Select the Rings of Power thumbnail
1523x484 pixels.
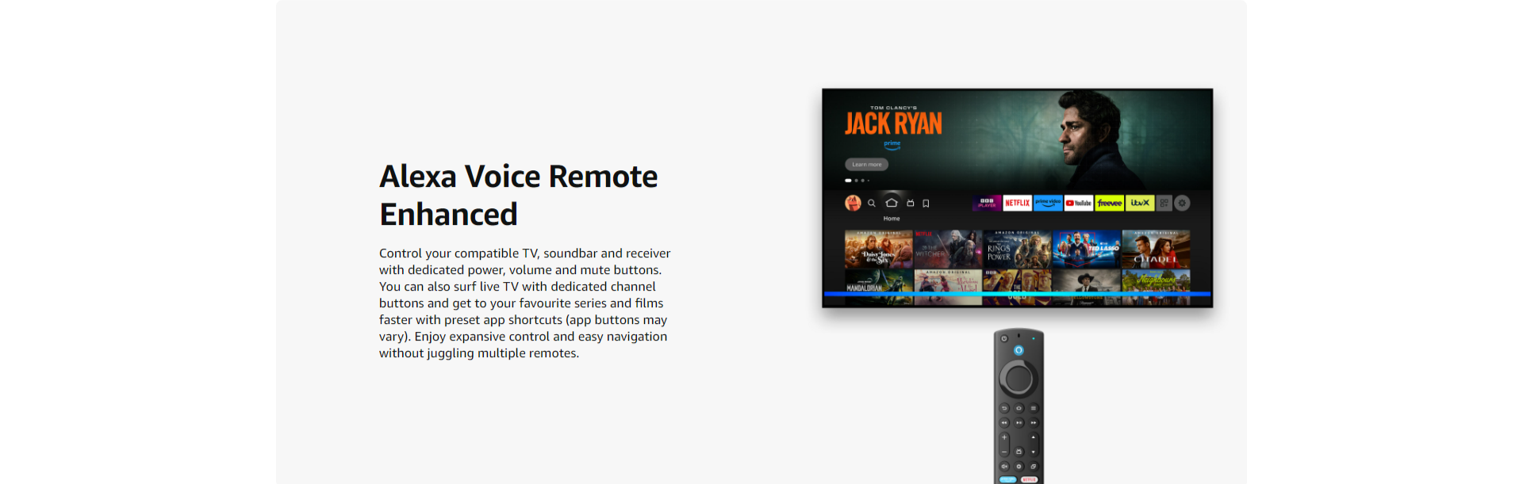1017,249
